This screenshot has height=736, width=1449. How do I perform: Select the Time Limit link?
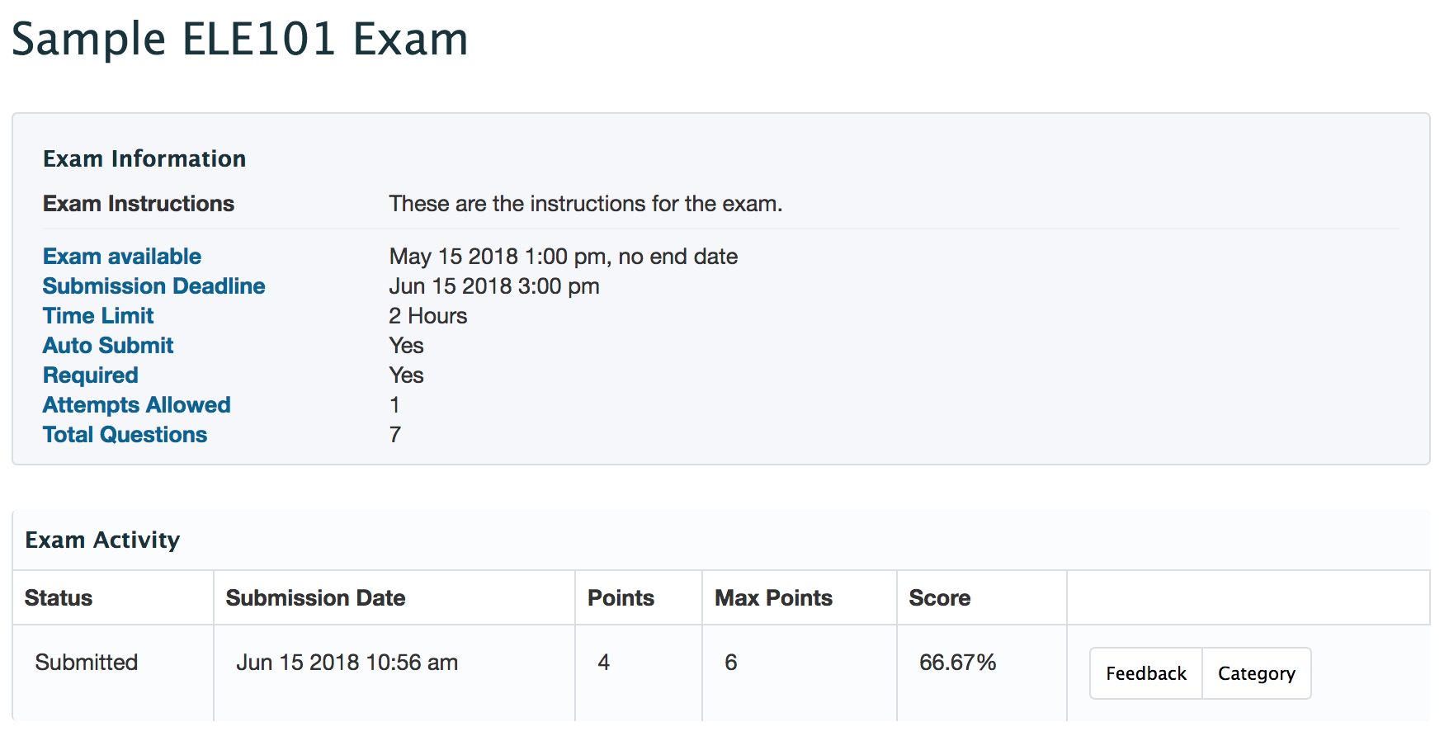[x=98, y=316]
